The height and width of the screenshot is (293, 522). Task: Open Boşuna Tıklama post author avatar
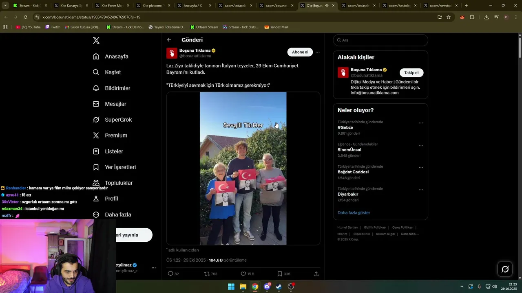point(172,53)
